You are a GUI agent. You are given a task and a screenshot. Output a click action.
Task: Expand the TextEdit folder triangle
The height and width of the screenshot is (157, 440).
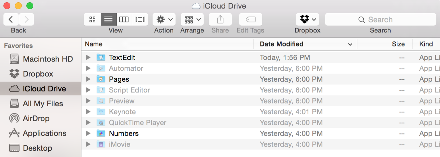coord(88,57)
